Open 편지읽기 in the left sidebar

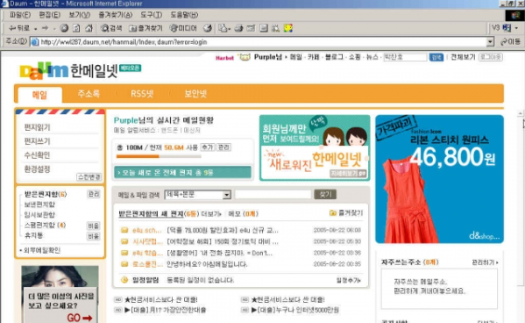pyautogui.click(x=37, y=127)
